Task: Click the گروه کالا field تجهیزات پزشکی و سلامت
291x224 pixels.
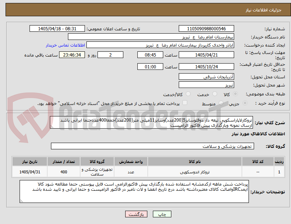Action: tap(153, 146)
